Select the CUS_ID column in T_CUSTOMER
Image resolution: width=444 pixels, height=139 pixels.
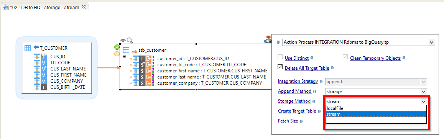(58, 57)
